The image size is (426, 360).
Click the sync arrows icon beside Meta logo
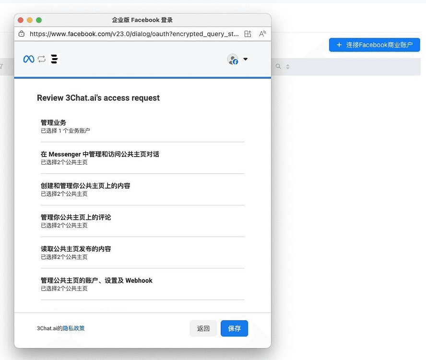click(42, 59)
